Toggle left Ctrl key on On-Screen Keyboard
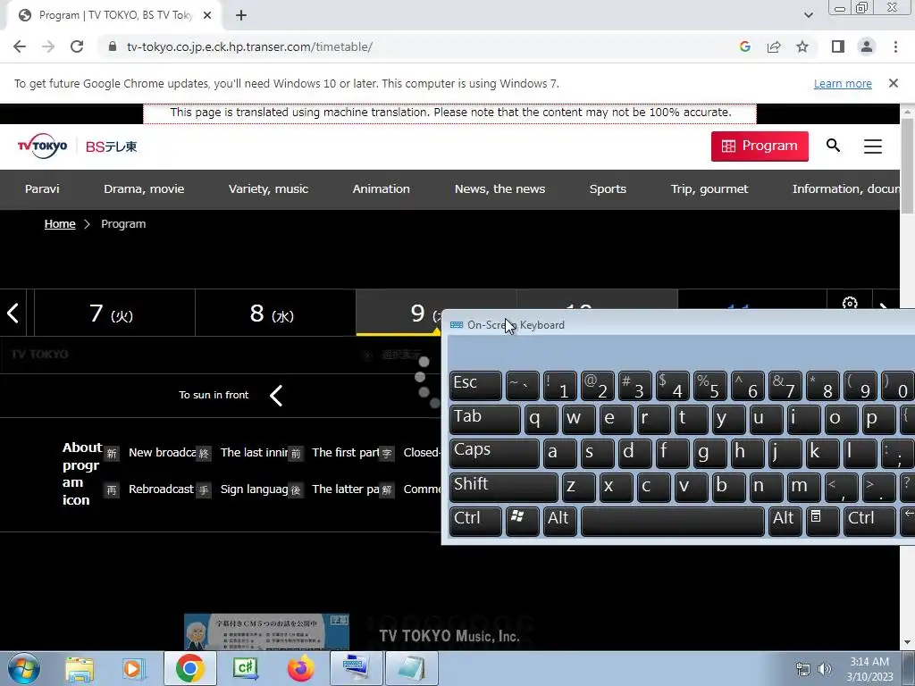The height and width of the screenshot is (686, 915). coord(475,521)
